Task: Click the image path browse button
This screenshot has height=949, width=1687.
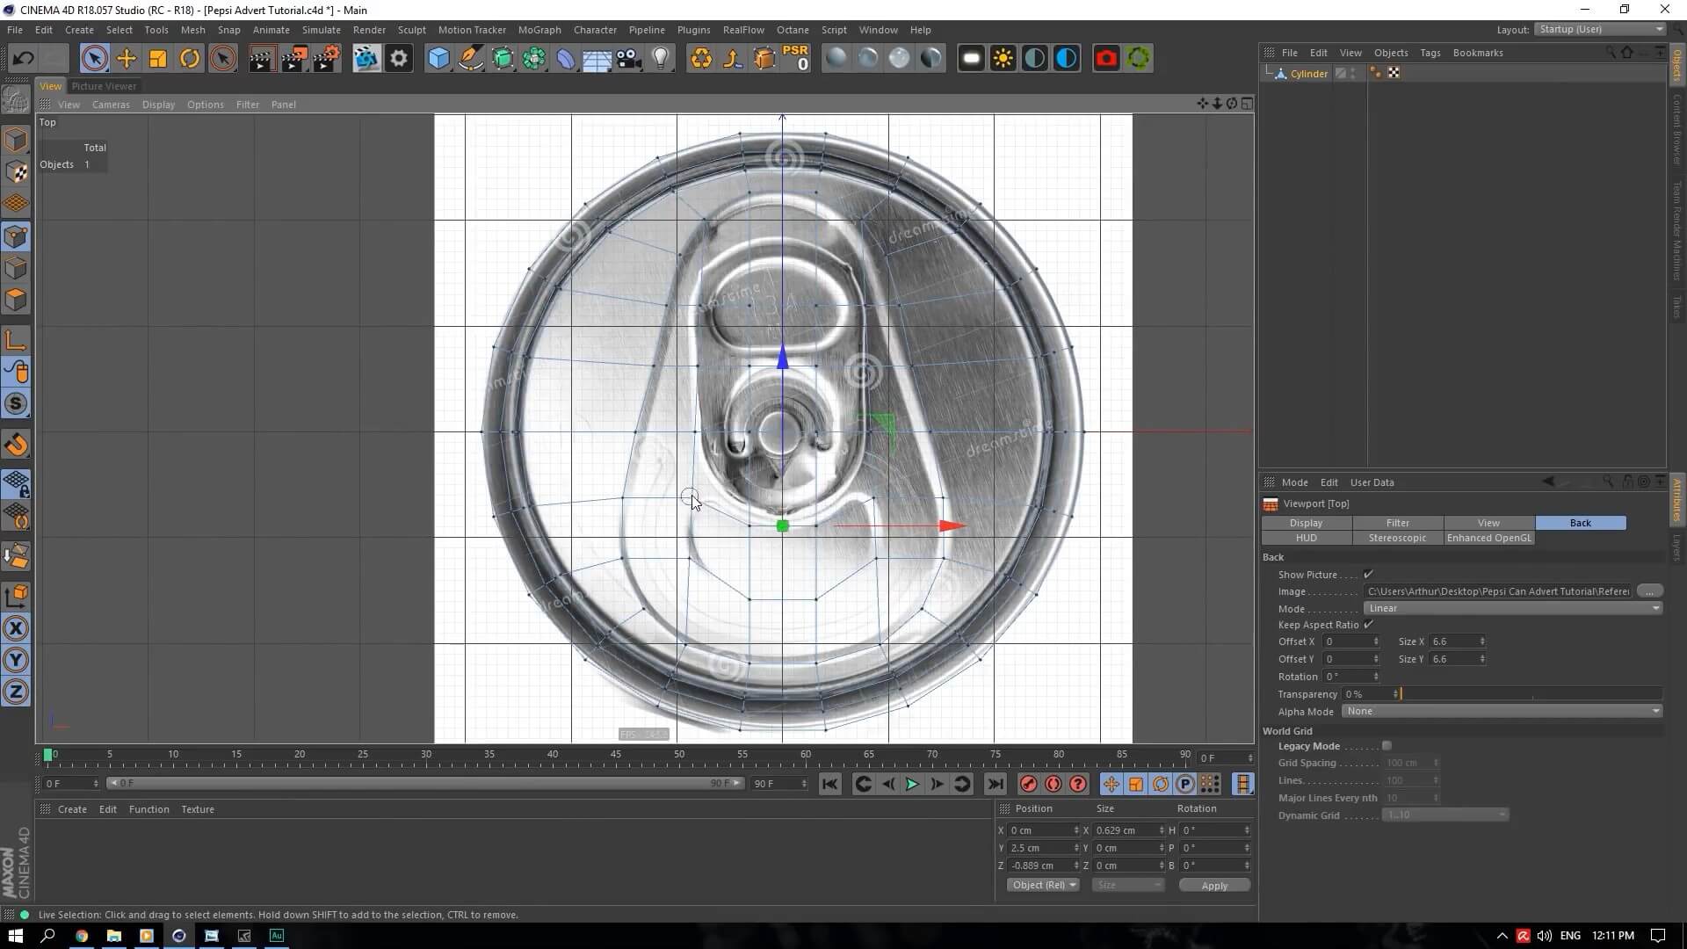Action: coord(1649,591)
